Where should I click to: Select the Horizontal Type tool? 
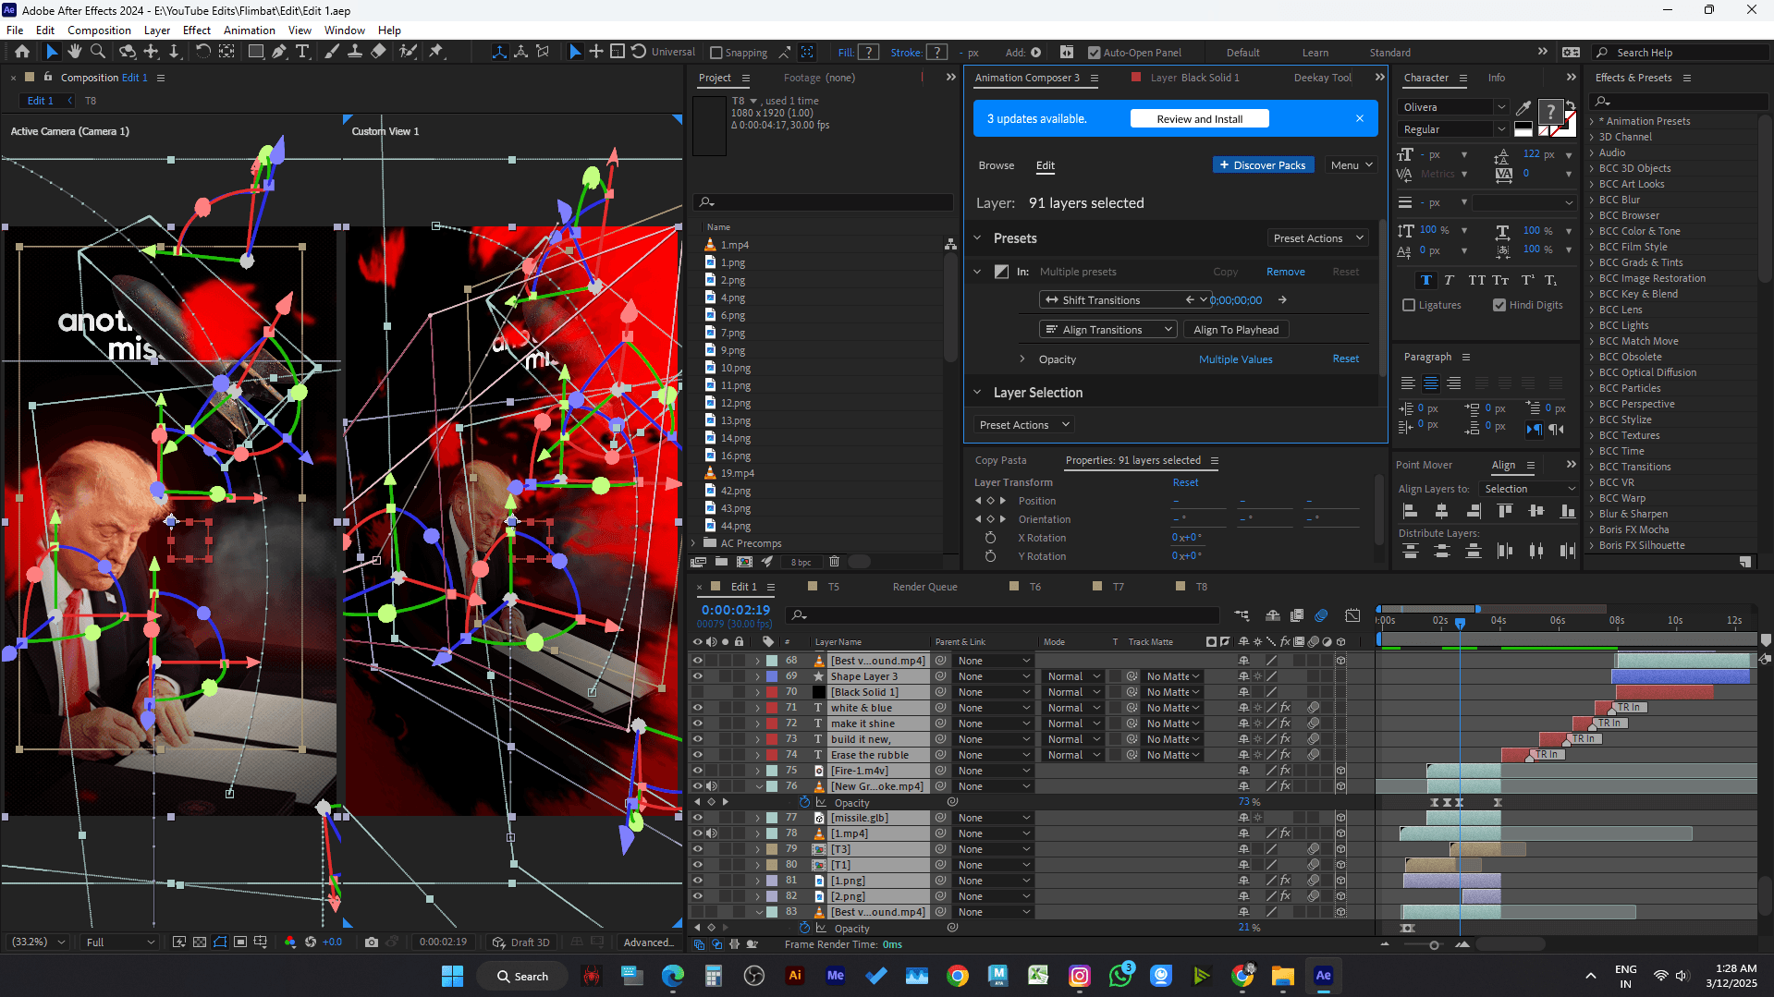(302, 52)
